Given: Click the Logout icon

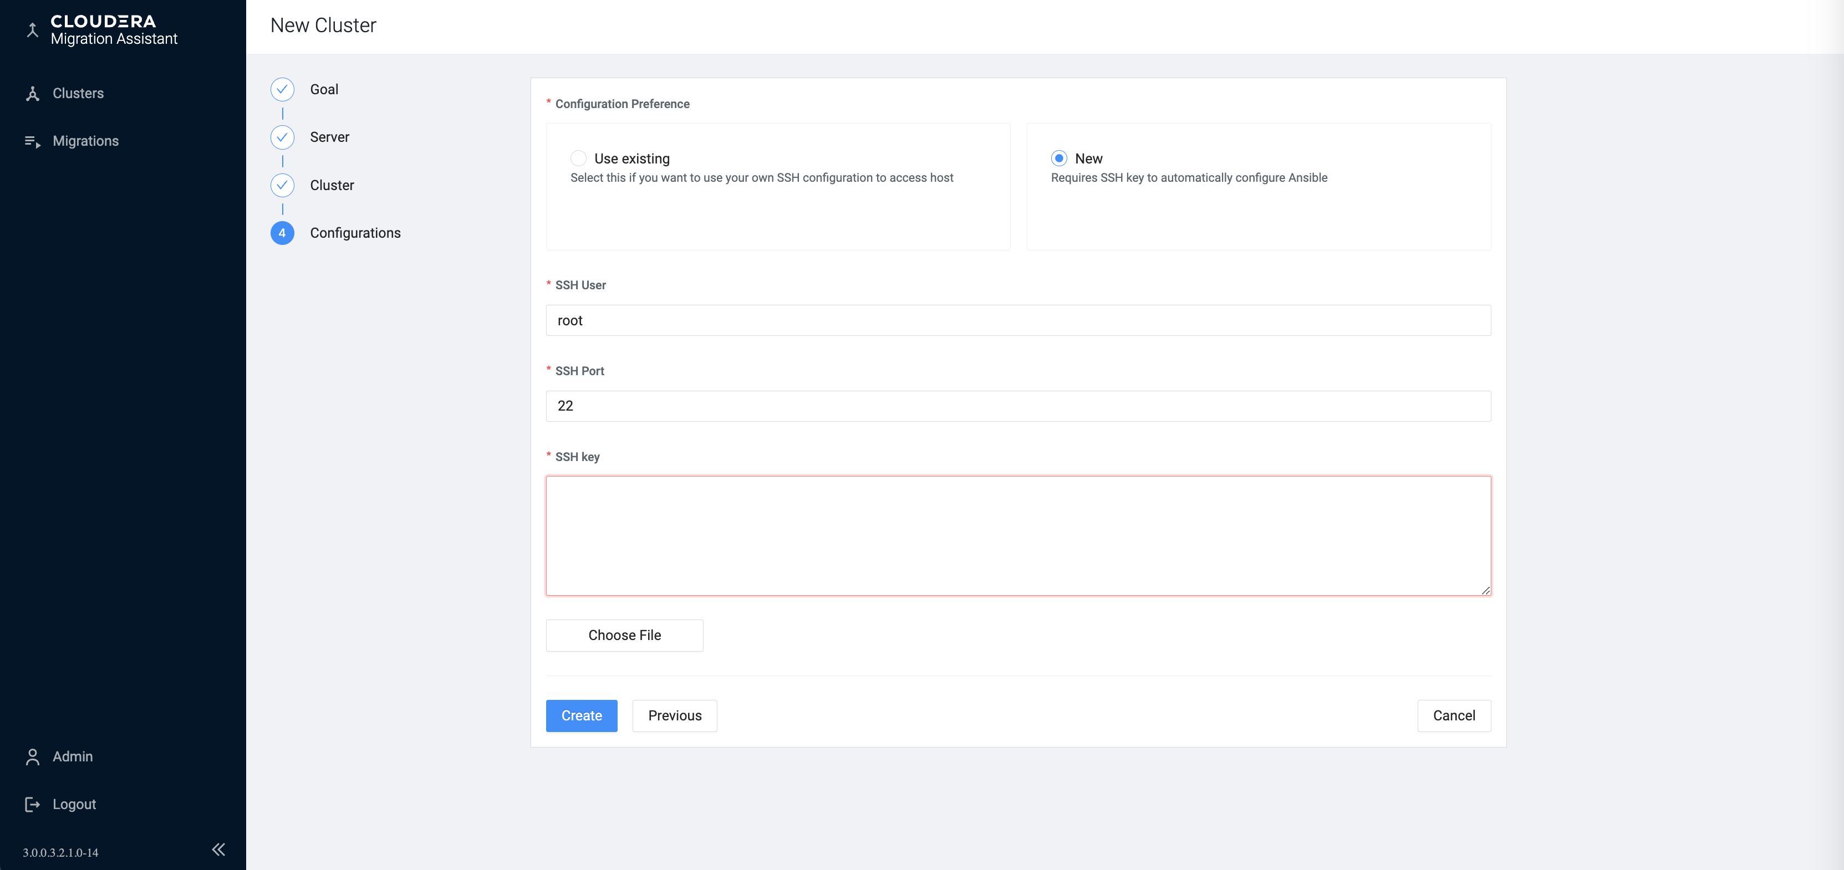Looking at the screenshot, I should click(32, 804).
